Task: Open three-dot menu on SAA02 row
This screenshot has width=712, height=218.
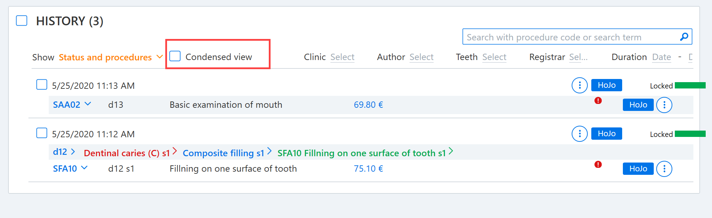Action: 664,105
